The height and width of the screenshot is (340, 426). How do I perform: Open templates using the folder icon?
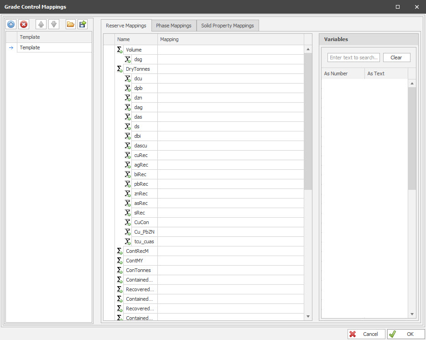[x=70, y=25]
